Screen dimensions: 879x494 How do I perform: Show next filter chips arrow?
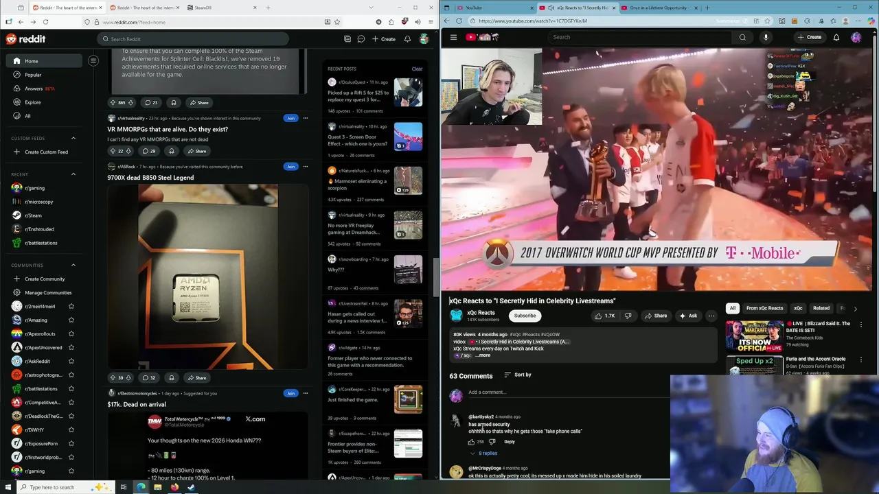pyautogui.click(x=855, y=309)
